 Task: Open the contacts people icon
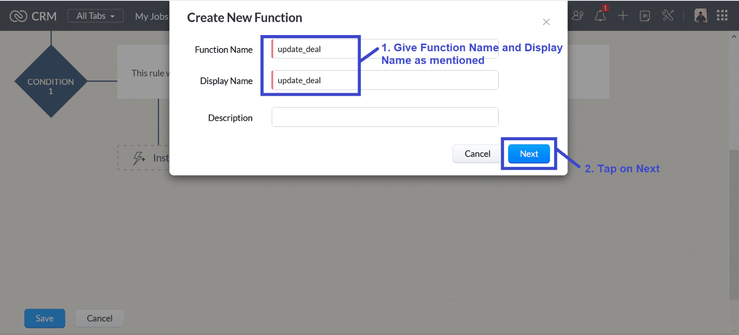577,16
